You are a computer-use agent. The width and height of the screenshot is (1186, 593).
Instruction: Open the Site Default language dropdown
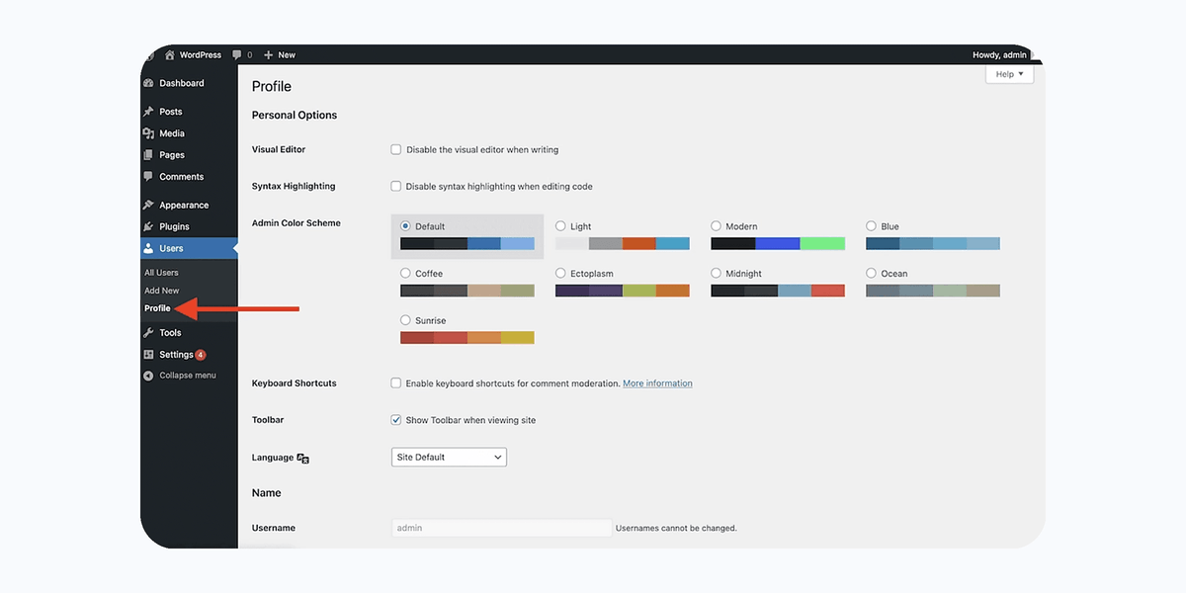[x=449, y=458]
